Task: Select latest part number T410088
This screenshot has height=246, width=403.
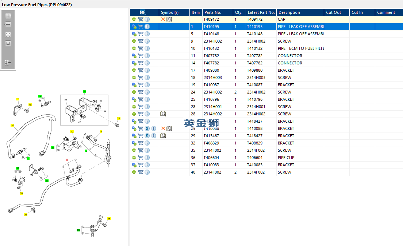Action: pyautogui.click(x=255, y=128)
